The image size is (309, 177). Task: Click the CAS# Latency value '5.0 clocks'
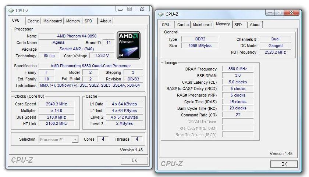pos(238,82)
